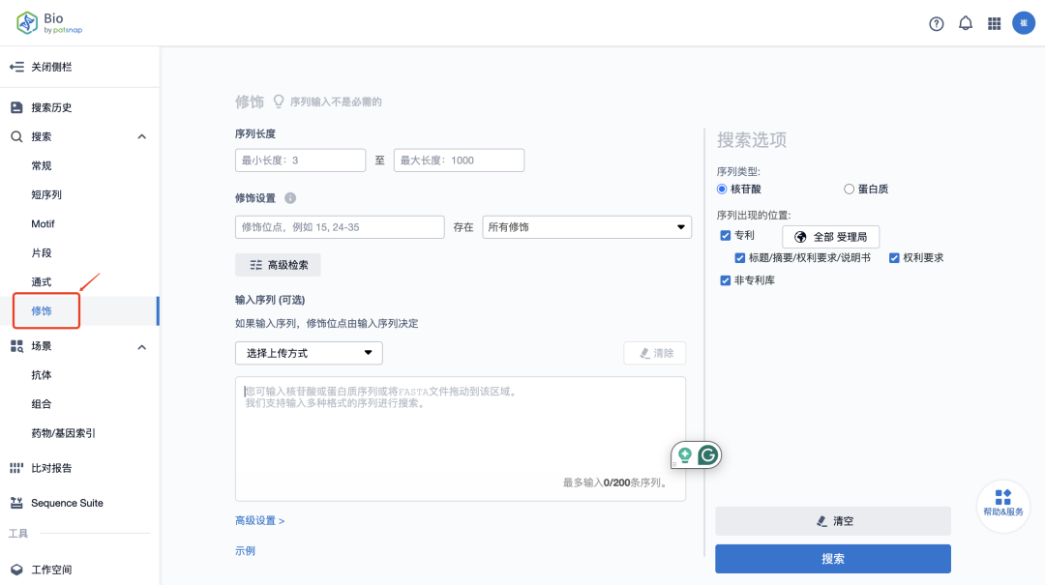Collapse the 搜索 sidebar section
This screenshot has width=1045, height=585.
pos(142,136)
